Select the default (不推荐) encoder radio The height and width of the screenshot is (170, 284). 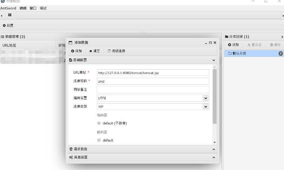99,123
